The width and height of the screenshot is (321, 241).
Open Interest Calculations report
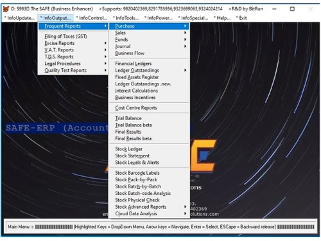click(x=149, y=91)
